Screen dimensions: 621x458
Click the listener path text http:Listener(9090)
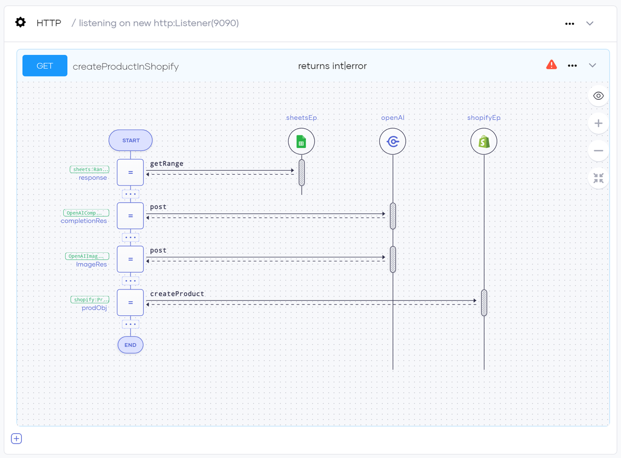tap(196, 23)
